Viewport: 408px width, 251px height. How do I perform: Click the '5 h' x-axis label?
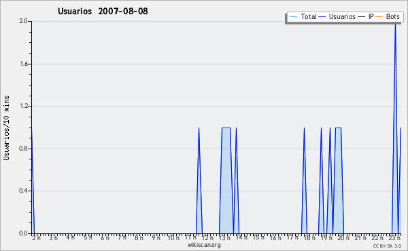[88, 237]
